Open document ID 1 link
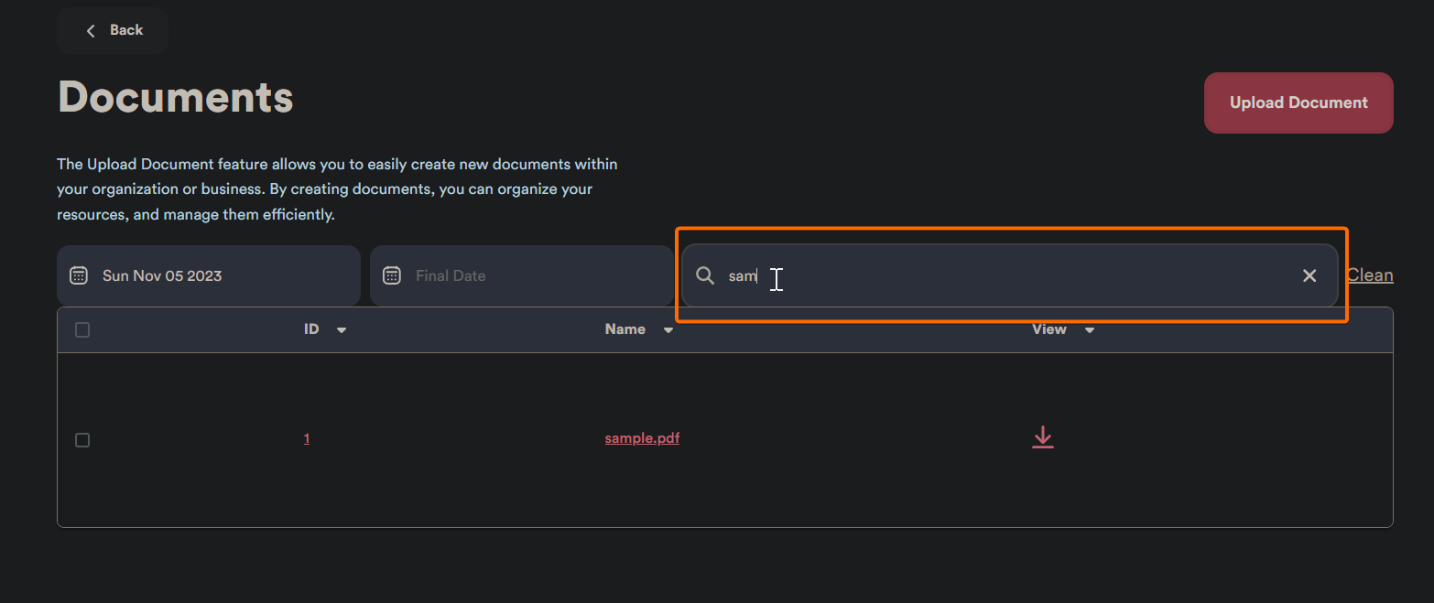The image size is (1434, 603). tap(307, 438)
